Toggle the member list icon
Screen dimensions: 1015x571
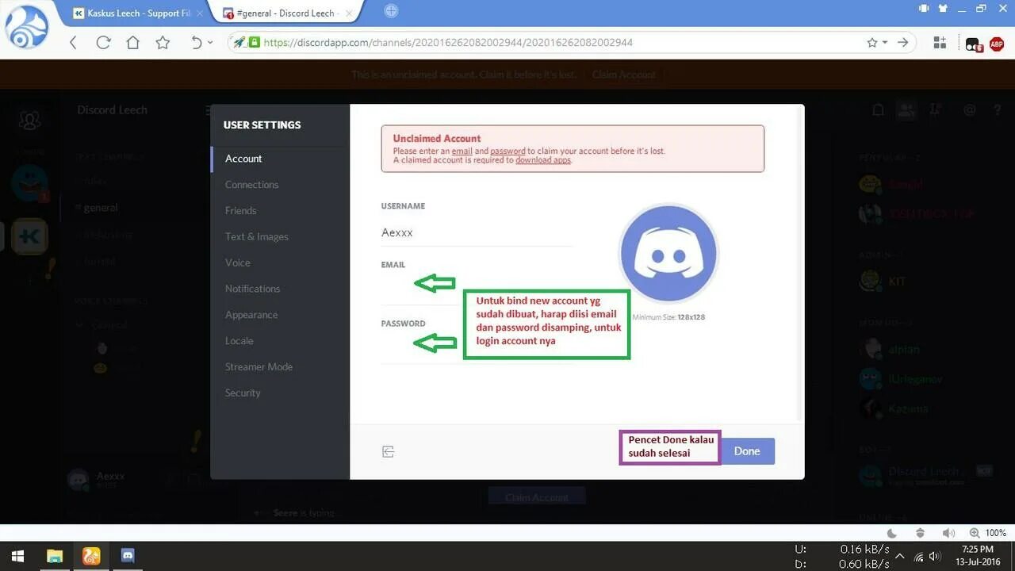(906, 110)
